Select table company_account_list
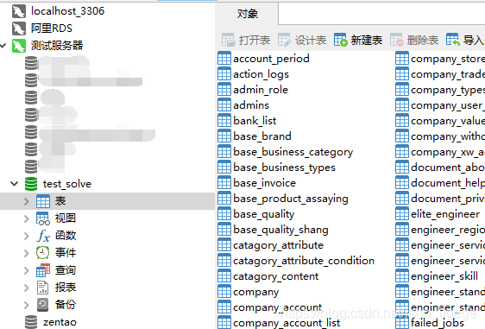The image size is (485, 329). 287,323
